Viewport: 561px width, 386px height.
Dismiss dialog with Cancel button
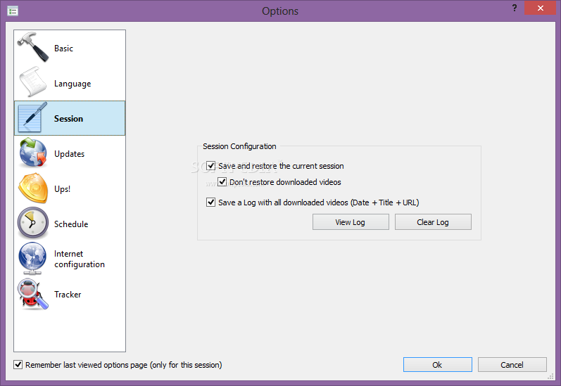coord(512,364)
